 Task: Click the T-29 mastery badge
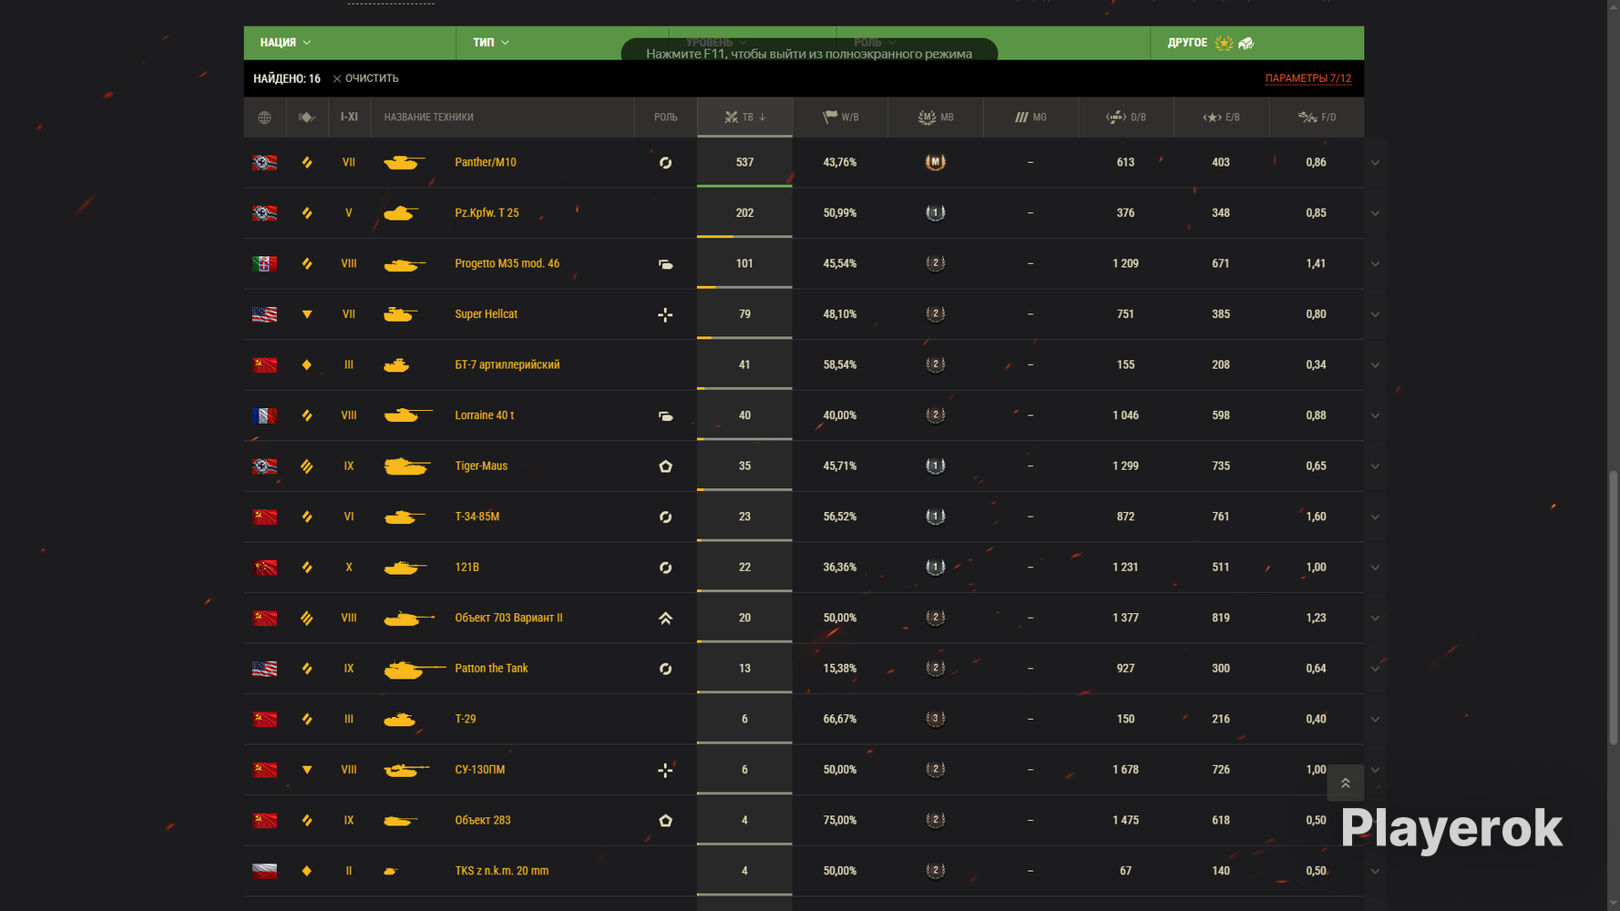[936, 719]
